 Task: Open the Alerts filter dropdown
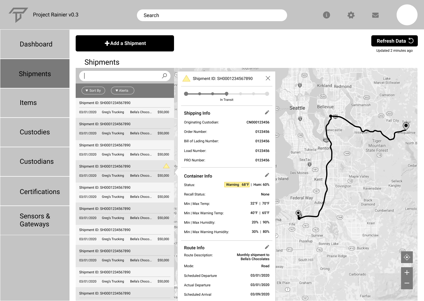coord(122,90)
